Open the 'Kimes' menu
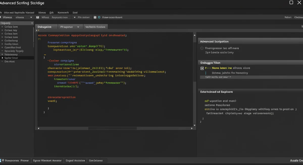 [42, 12]
